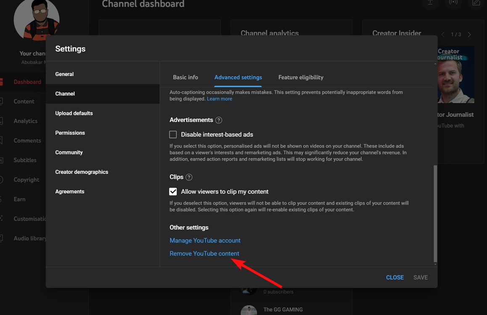Switch to the Basic info tab
The height and width of the screenshot is (315, 487).
[185, 77]
